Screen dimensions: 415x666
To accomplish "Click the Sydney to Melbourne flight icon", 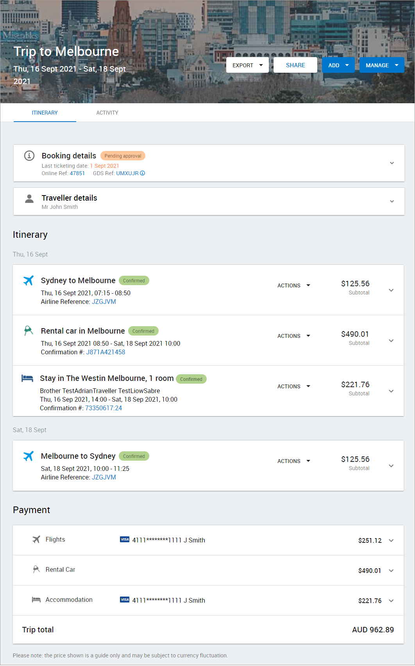I will [x=28, y=280].
